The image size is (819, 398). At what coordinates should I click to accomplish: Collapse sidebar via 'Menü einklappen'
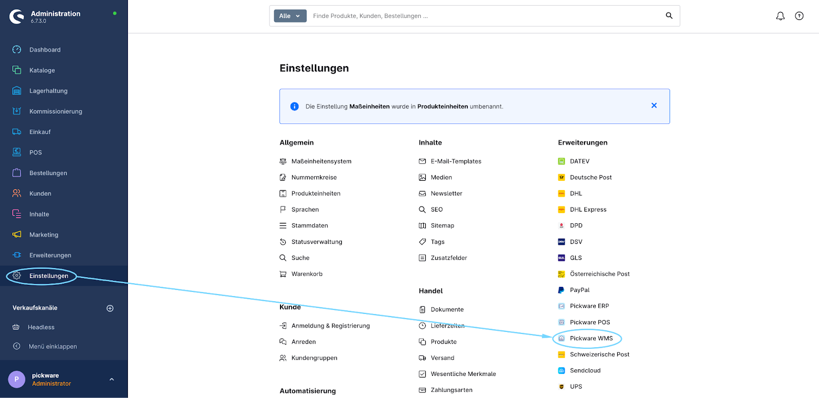coord(52,347)
